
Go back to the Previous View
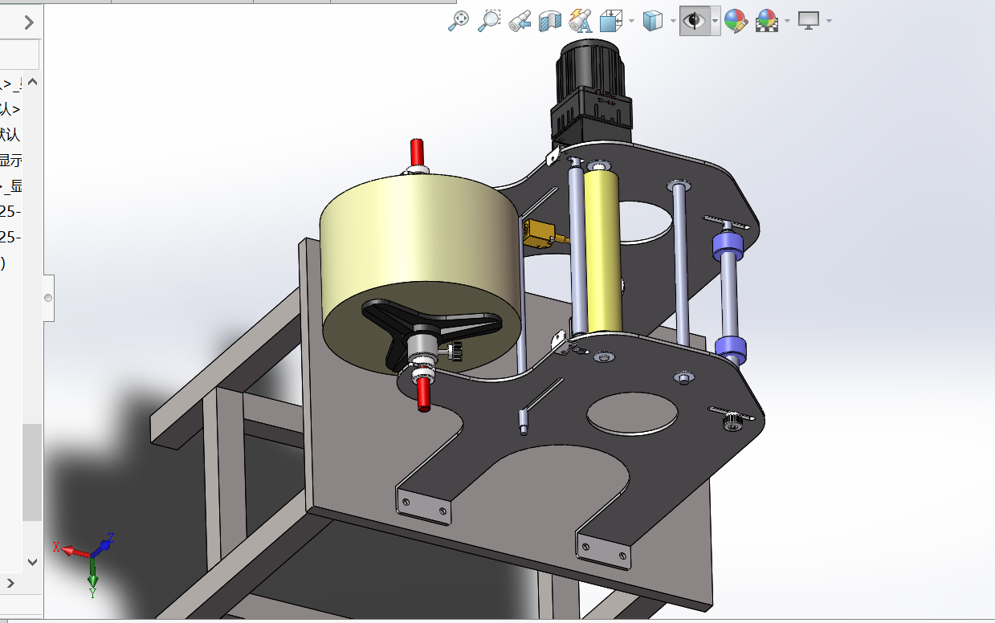tap(520, 21)
